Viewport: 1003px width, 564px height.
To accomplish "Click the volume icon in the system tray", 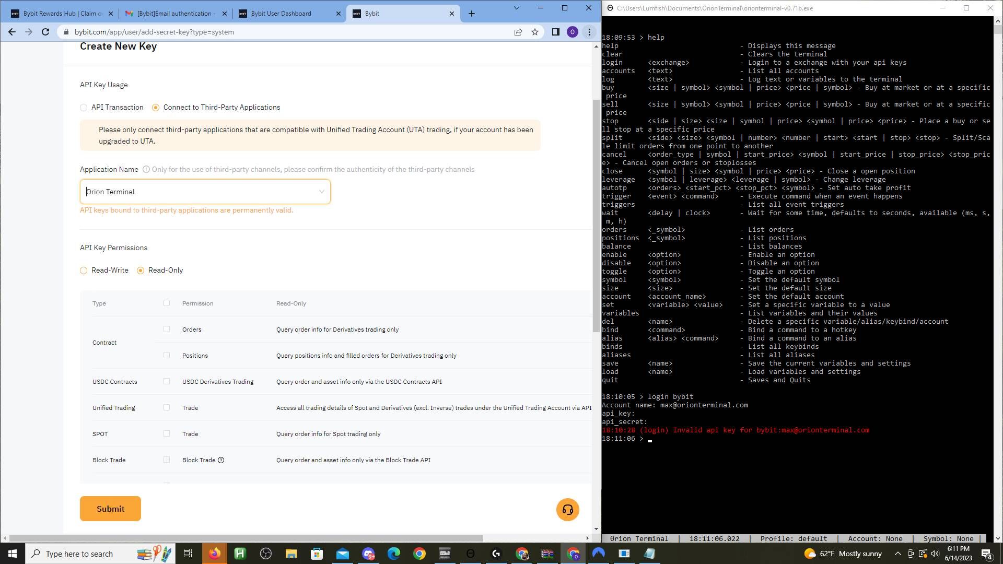I will coord(935,554).
